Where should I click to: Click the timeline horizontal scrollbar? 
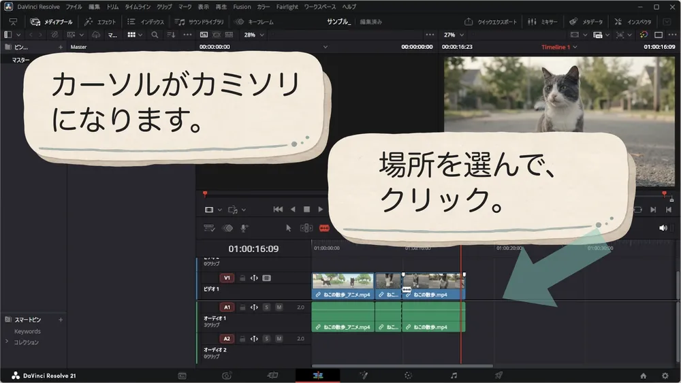click(x=402, y=365)
